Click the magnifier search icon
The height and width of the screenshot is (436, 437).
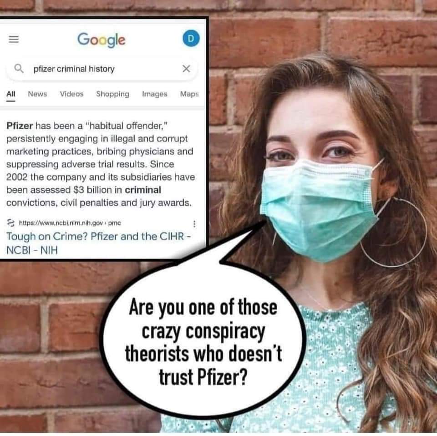click(x=19, y=68)
